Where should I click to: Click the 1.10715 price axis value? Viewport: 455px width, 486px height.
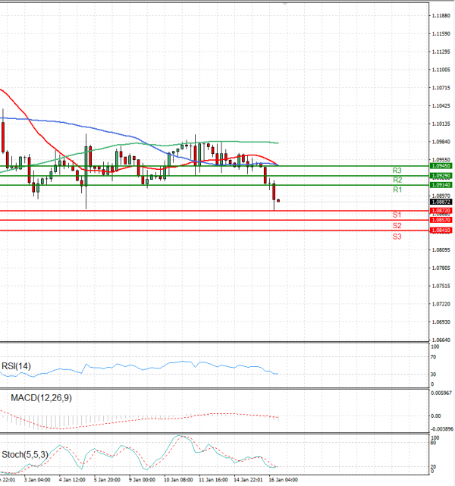pos(441,88)
